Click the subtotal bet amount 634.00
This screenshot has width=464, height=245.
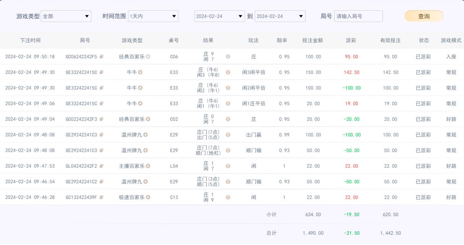(x=313, y=215)
